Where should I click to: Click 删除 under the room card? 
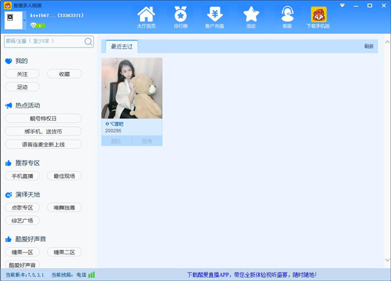tap(117, 141)
